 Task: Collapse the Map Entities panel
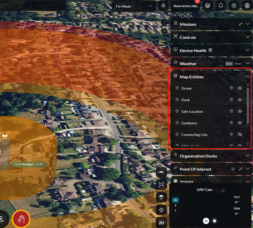[247, 77]
